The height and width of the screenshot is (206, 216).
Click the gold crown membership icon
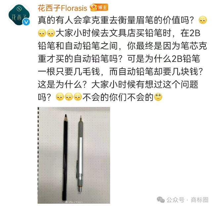tap(93, 7)
